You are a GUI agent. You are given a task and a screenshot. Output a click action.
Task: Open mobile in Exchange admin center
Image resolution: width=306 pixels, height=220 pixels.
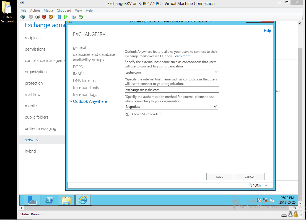click(x=31, y=106)
